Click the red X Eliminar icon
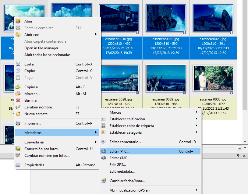The width and height of the screenshot is (248, 194). click(18, 101)
